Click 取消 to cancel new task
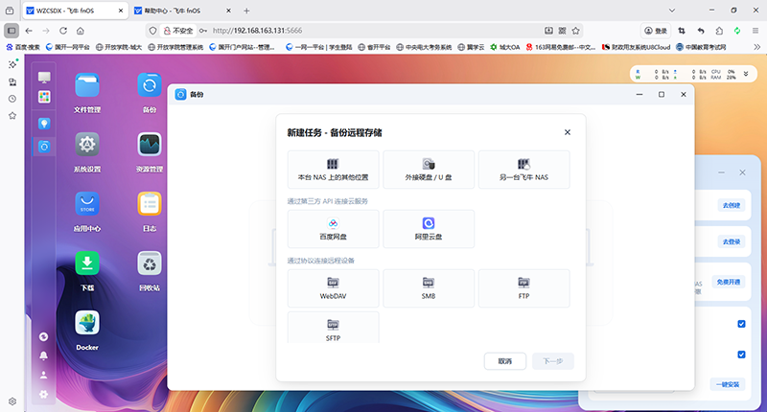The height and width of the screenshot is (412, 767). [505, 361]
